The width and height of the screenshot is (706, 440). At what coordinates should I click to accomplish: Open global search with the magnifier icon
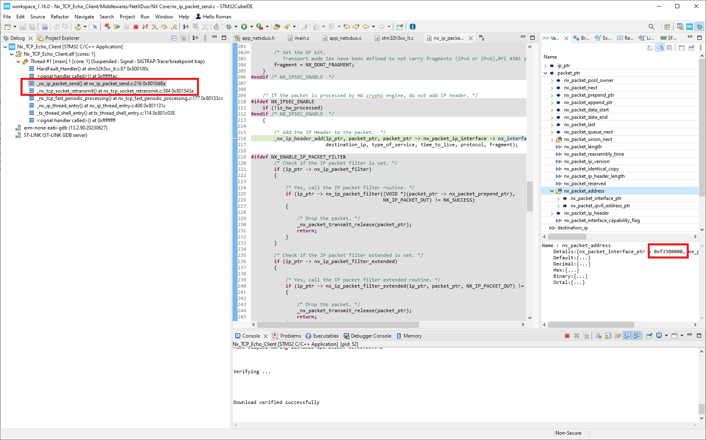[x=651, y=26]
